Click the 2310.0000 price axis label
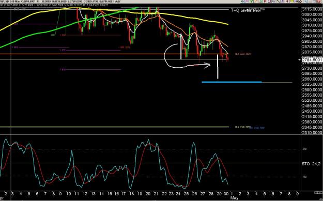 (x=312, y=133)
